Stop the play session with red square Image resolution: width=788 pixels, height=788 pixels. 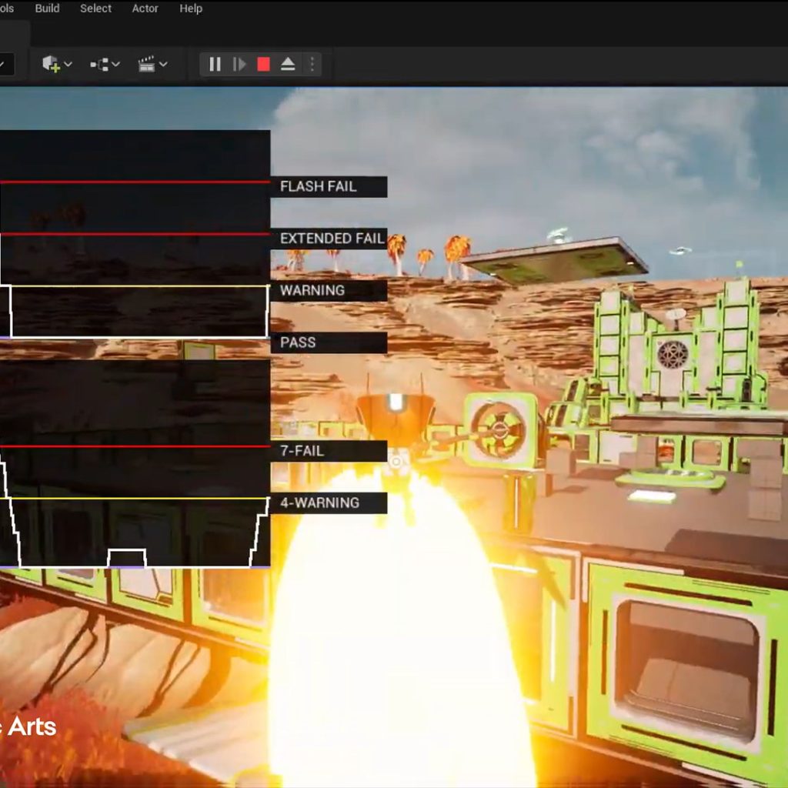pyautogui.click(x=263, y=65)
